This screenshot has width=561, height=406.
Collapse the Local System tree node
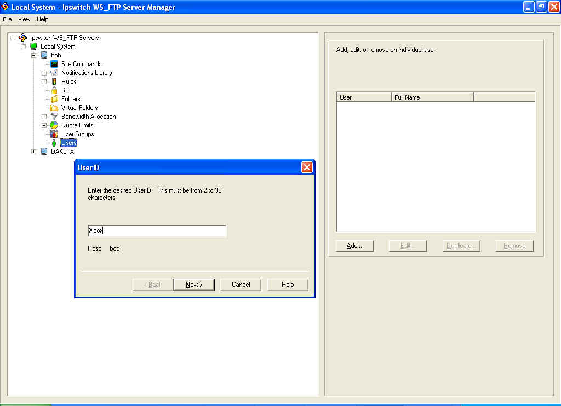[23, 47]
